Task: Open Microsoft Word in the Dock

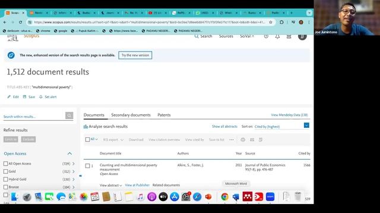Action: click(236, 197)
